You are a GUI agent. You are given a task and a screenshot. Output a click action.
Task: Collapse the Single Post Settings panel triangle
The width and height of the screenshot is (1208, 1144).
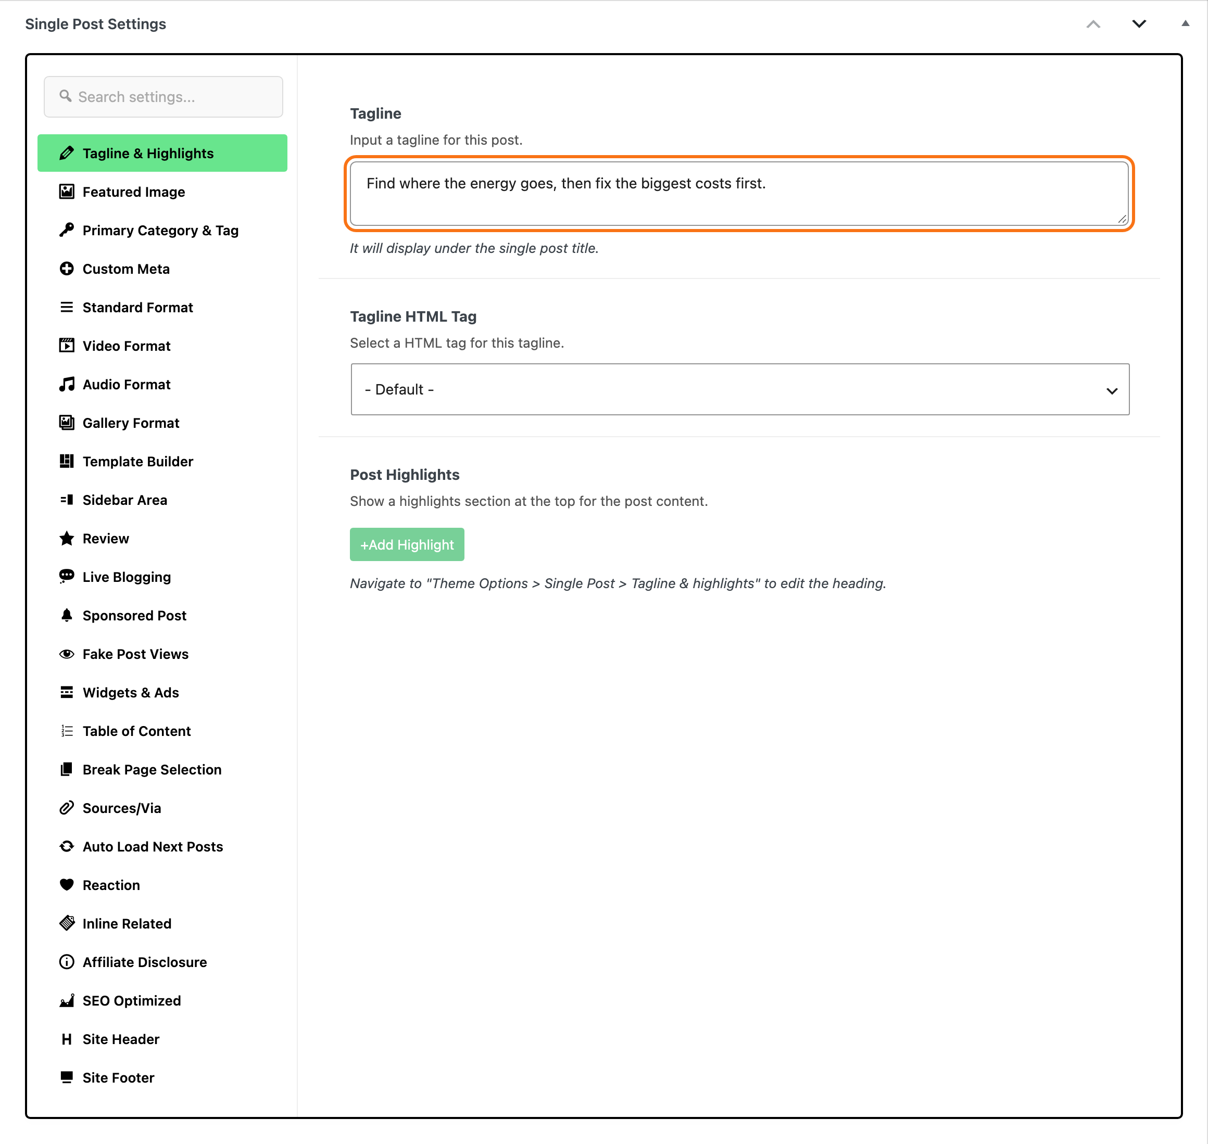click(x=1185, y=23)
